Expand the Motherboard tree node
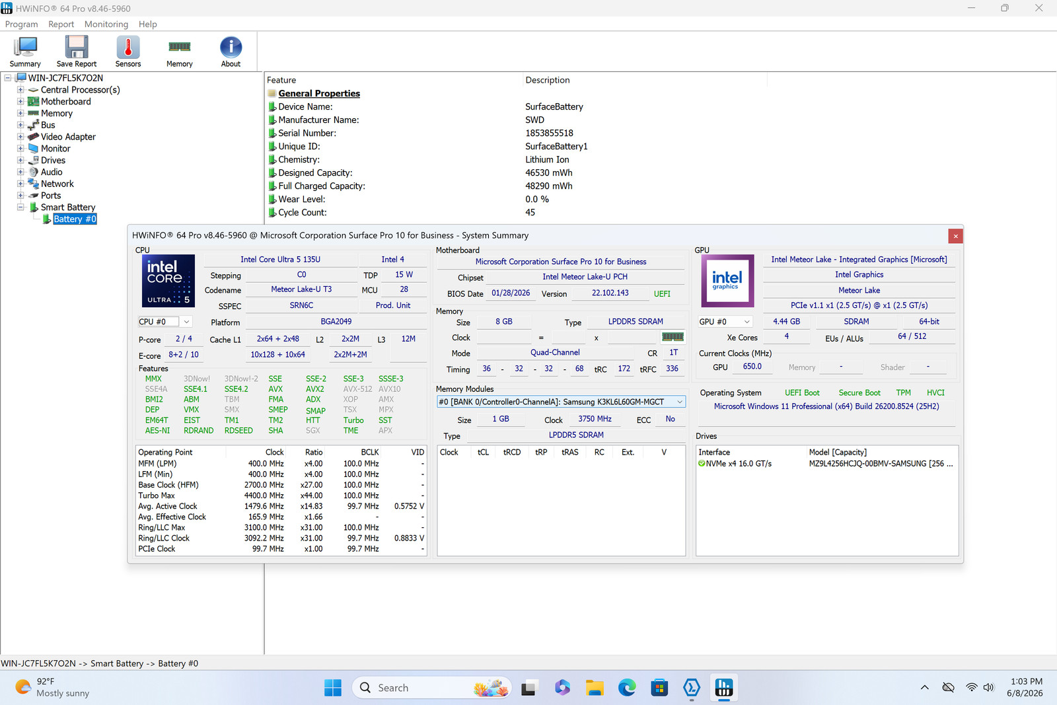This screenshot has width=1057, height=705. 20,102
